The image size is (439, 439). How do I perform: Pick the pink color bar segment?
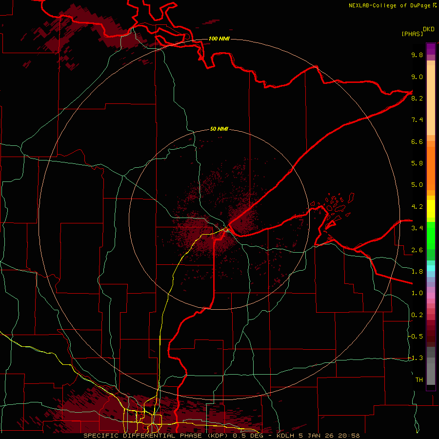pyautogui.click(x=431, y=296)
